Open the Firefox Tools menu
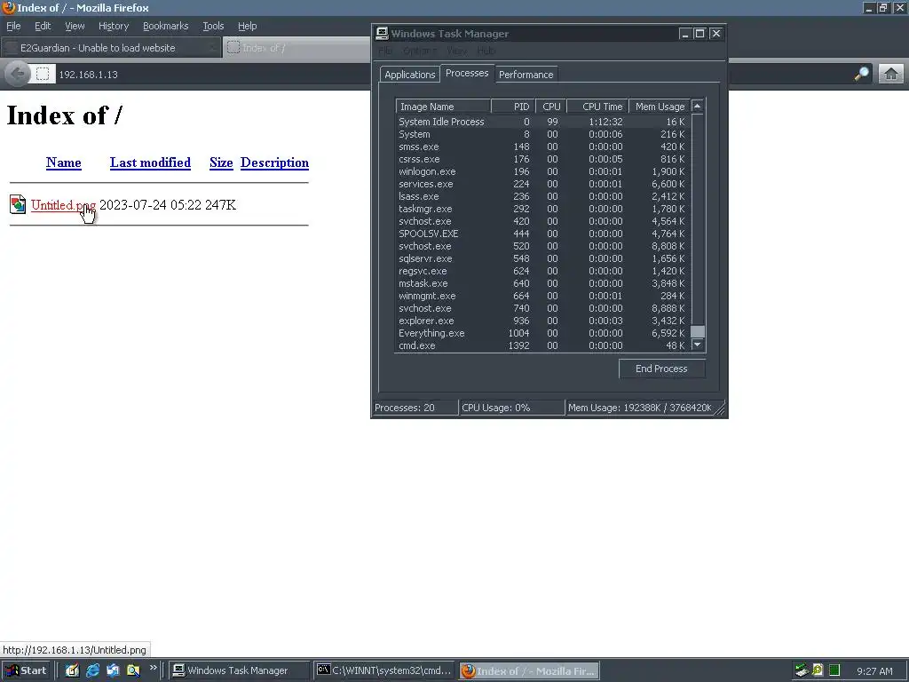The width and height of the screenshot is (909, 682). [213, 26]
